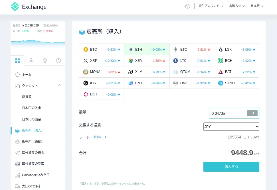This screenshot has height=190, width=277.
Task: Click the truck icon for 大口OTC取引
Action: coord(17,186)
